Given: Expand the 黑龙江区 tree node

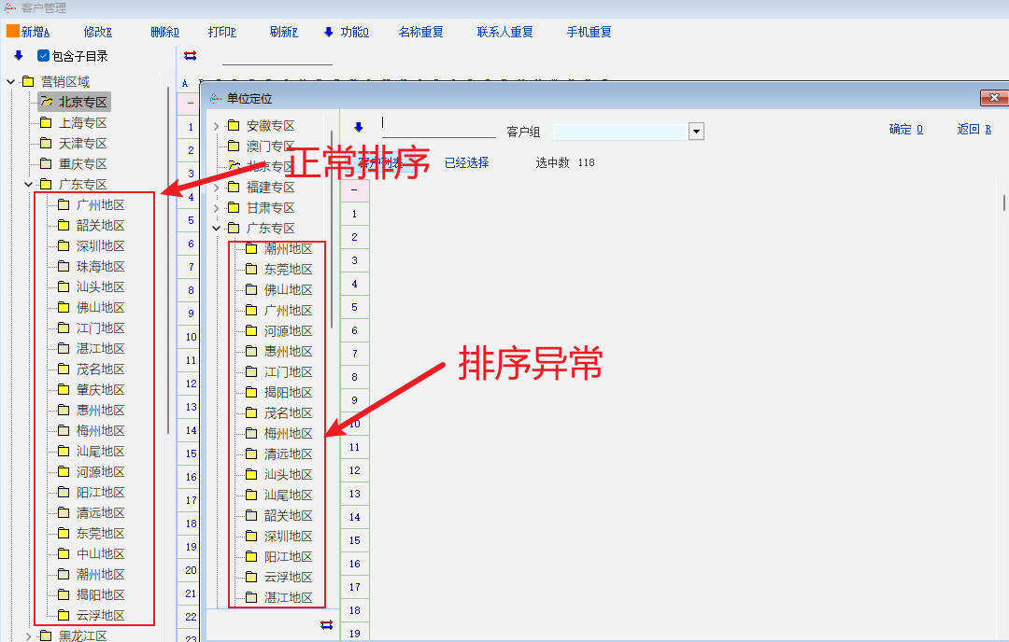Looking at the screenshot, I should [28, 636].
